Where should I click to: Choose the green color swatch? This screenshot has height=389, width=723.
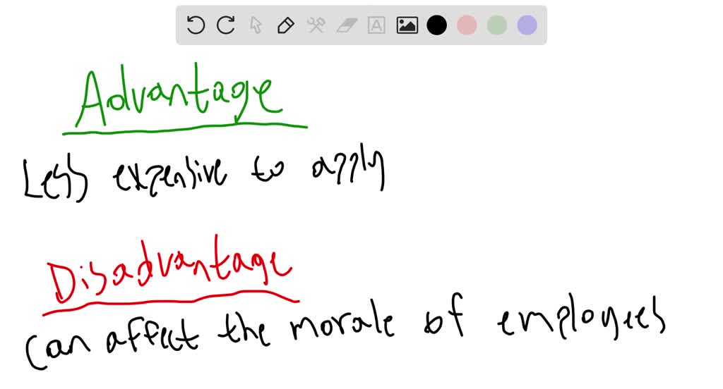pyautogui.click(x=497, y=25)
